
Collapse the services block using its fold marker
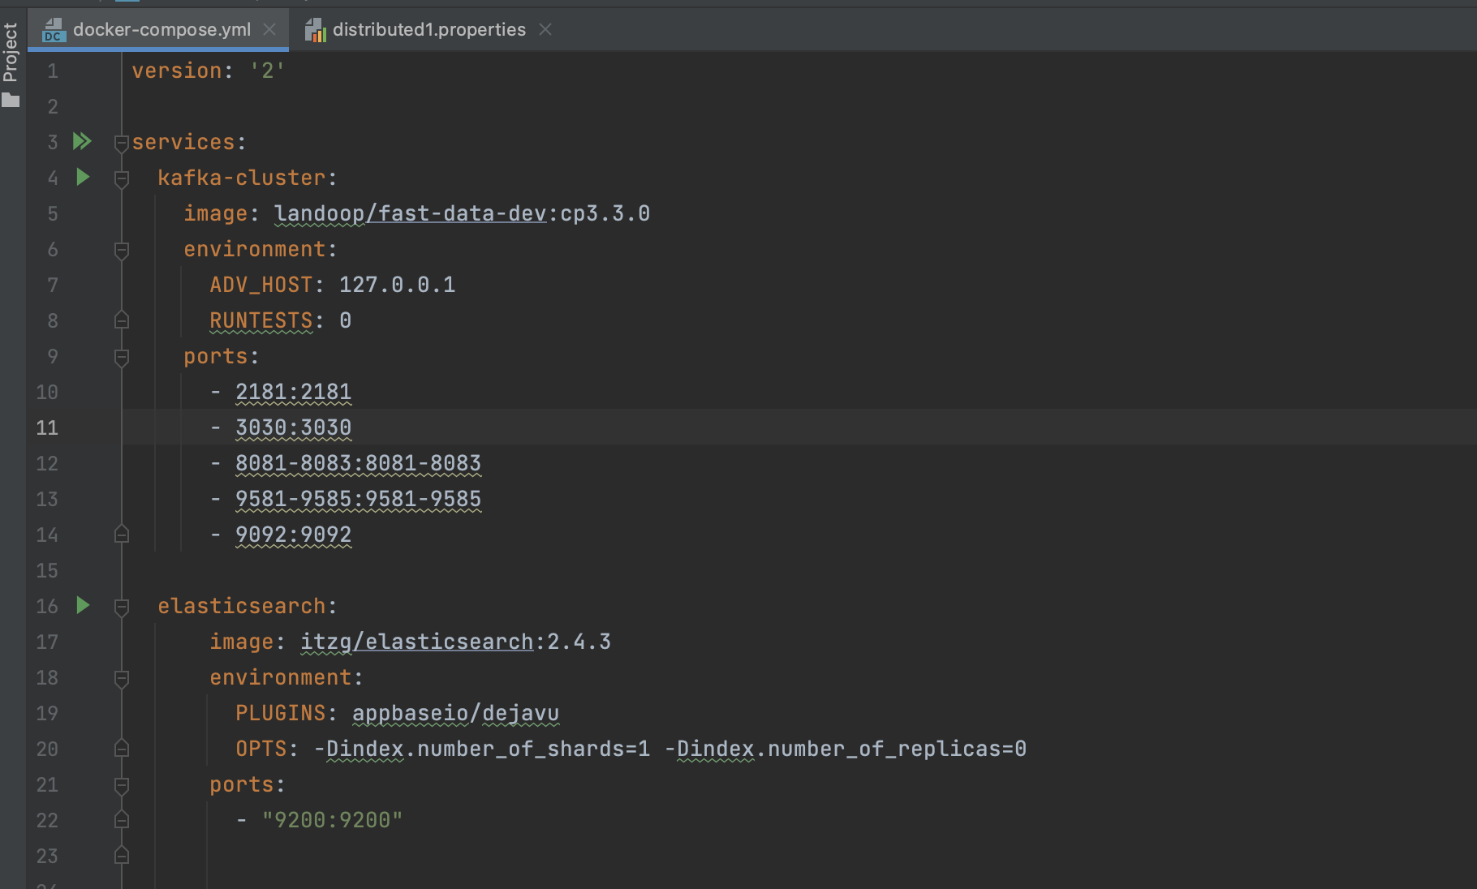click(120, 143)
